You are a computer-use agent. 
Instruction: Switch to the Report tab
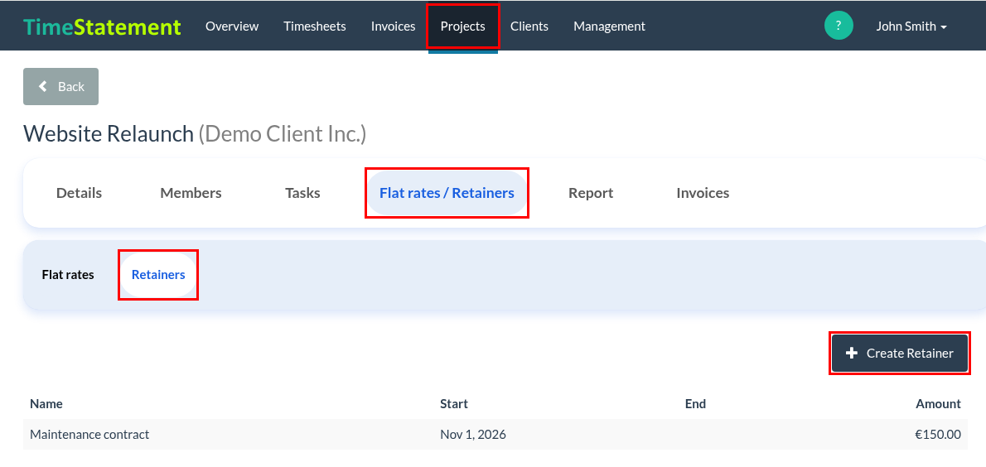tap(591, 193)
